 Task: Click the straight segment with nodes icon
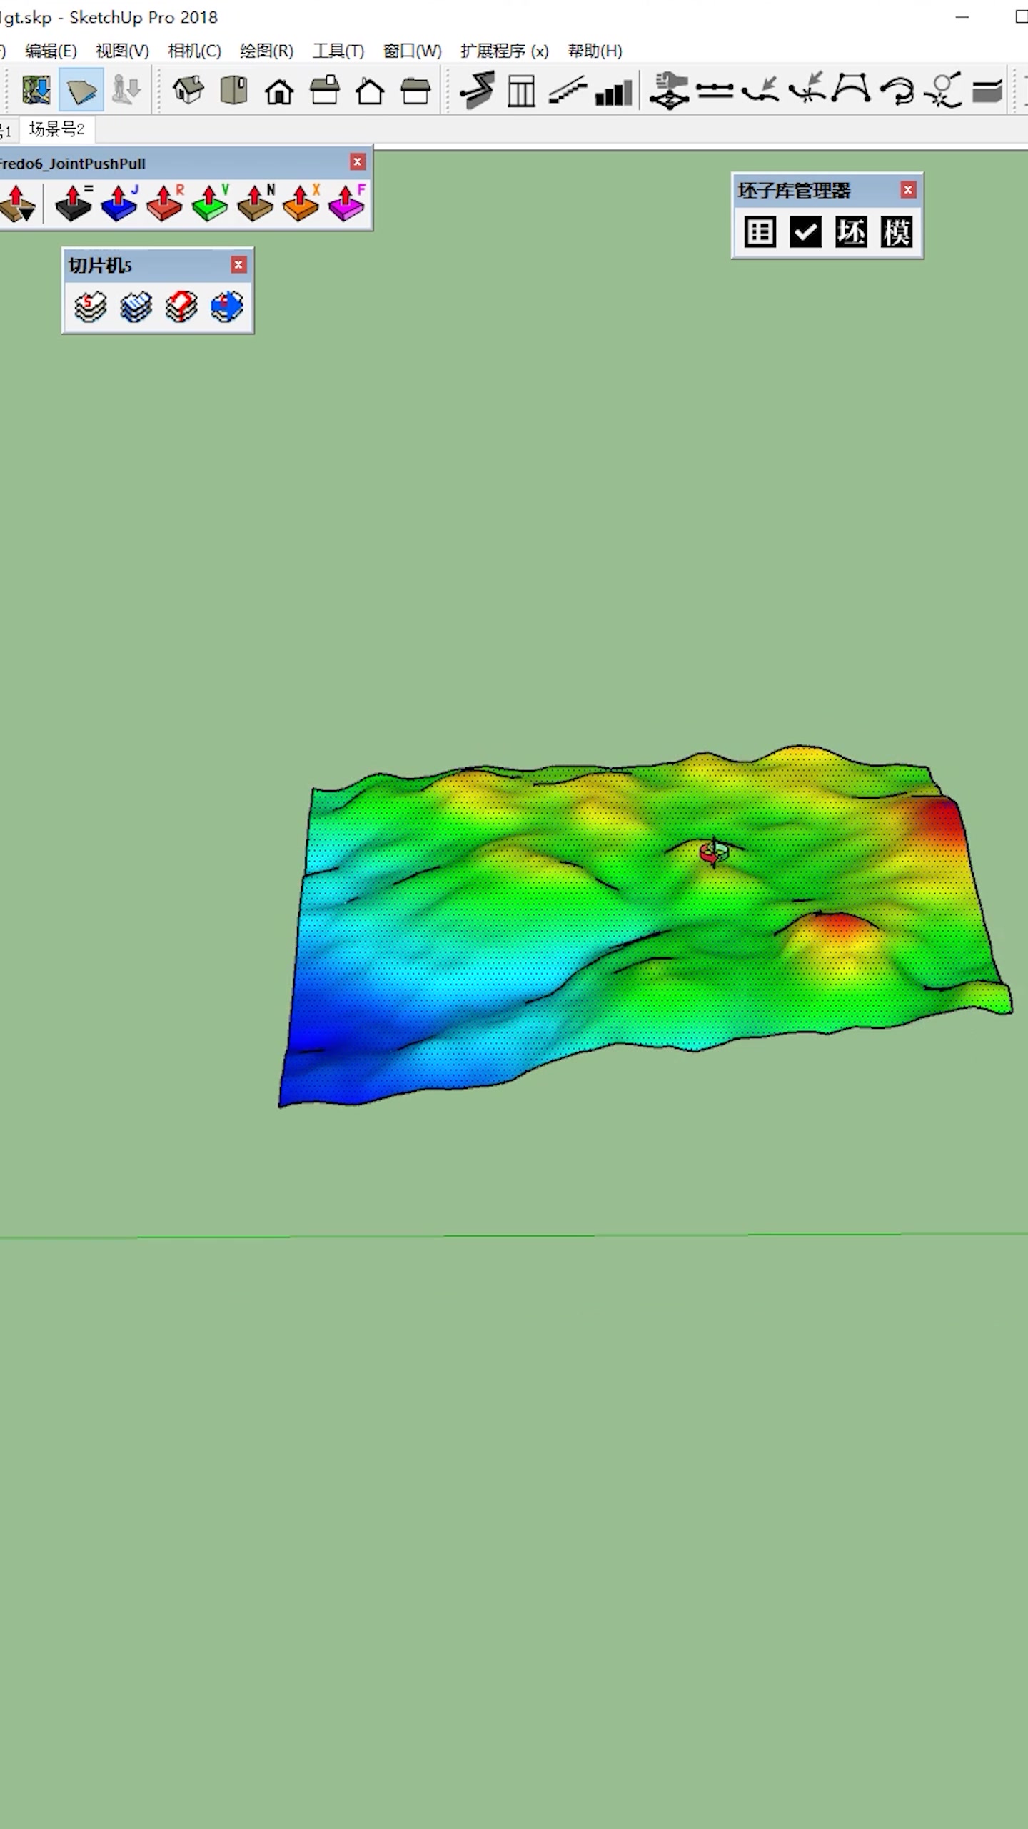click(x=715, y=91)
